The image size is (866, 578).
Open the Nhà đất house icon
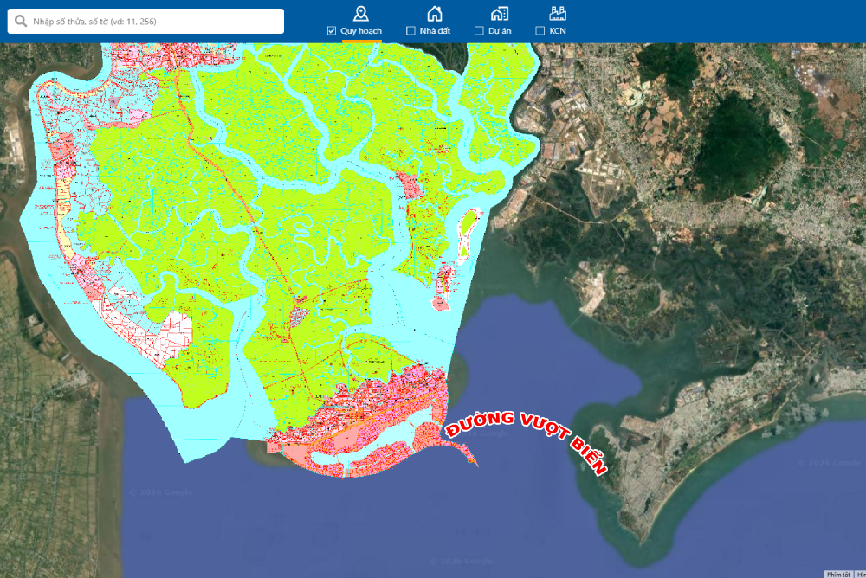tap(435, 13)
